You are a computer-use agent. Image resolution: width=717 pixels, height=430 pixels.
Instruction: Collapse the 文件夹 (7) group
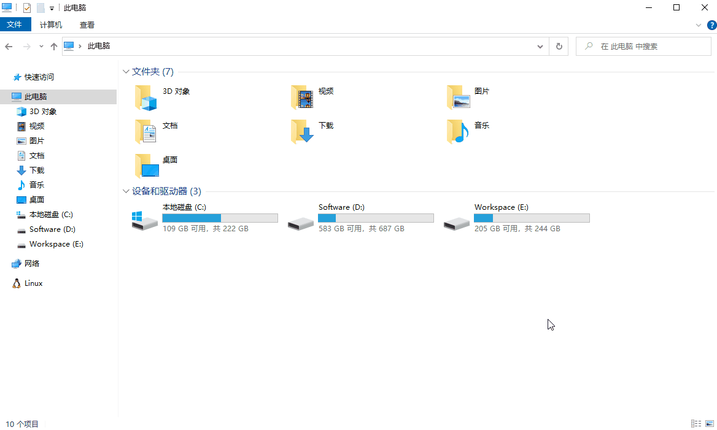126,72
